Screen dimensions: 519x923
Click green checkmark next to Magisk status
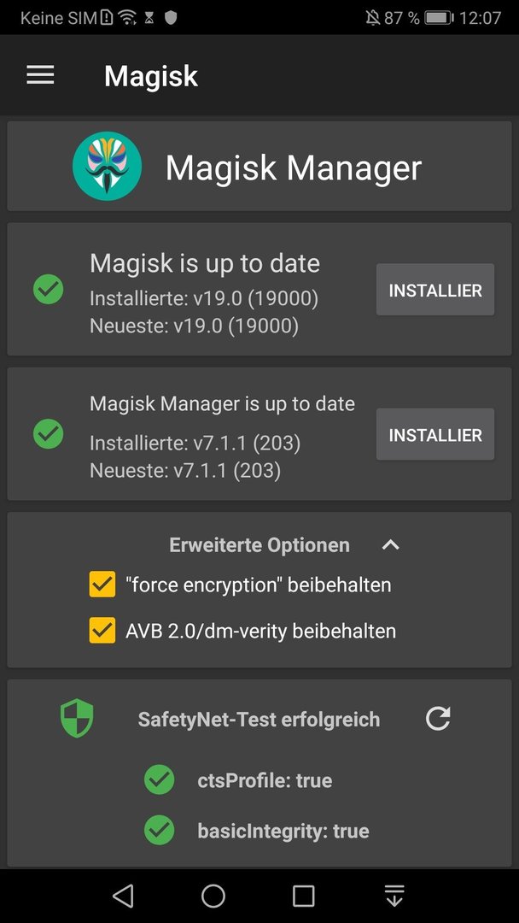point(48,289)
